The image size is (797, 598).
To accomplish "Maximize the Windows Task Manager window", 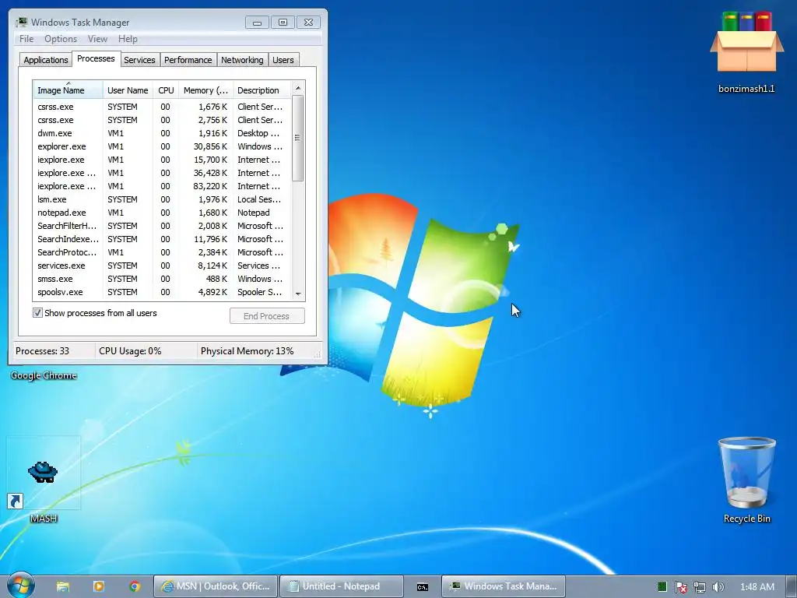I will tap(283, 23).
